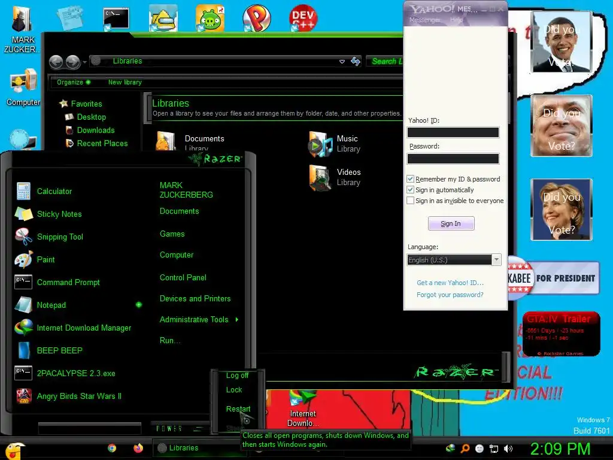Open the Messenger menu in Yahoo Messenger
The height and width of the screenshot is (460, 613).
coord(424,20)
